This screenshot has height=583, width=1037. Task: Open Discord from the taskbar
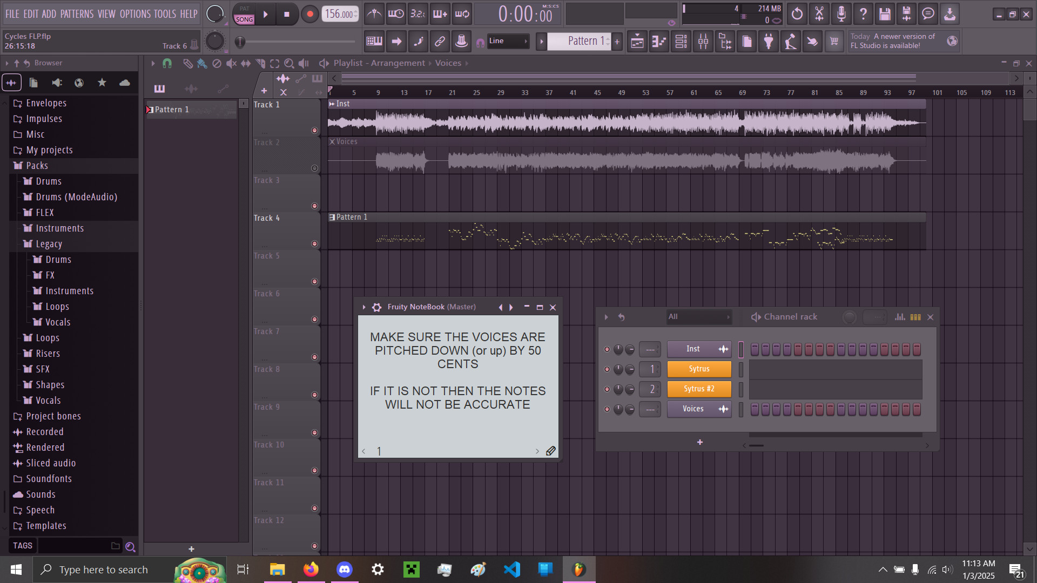pos(344,569)
